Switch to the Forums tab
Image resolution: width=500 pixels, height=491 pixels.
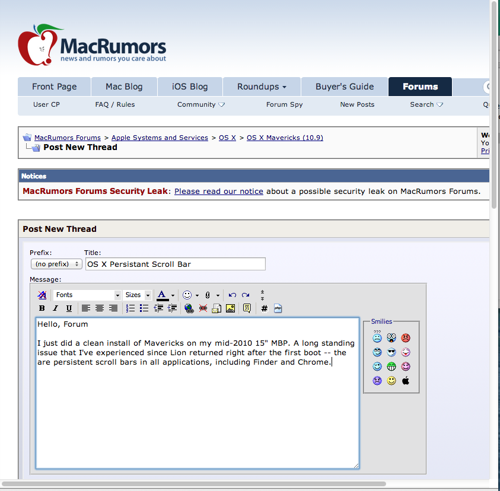pos(420,87)
